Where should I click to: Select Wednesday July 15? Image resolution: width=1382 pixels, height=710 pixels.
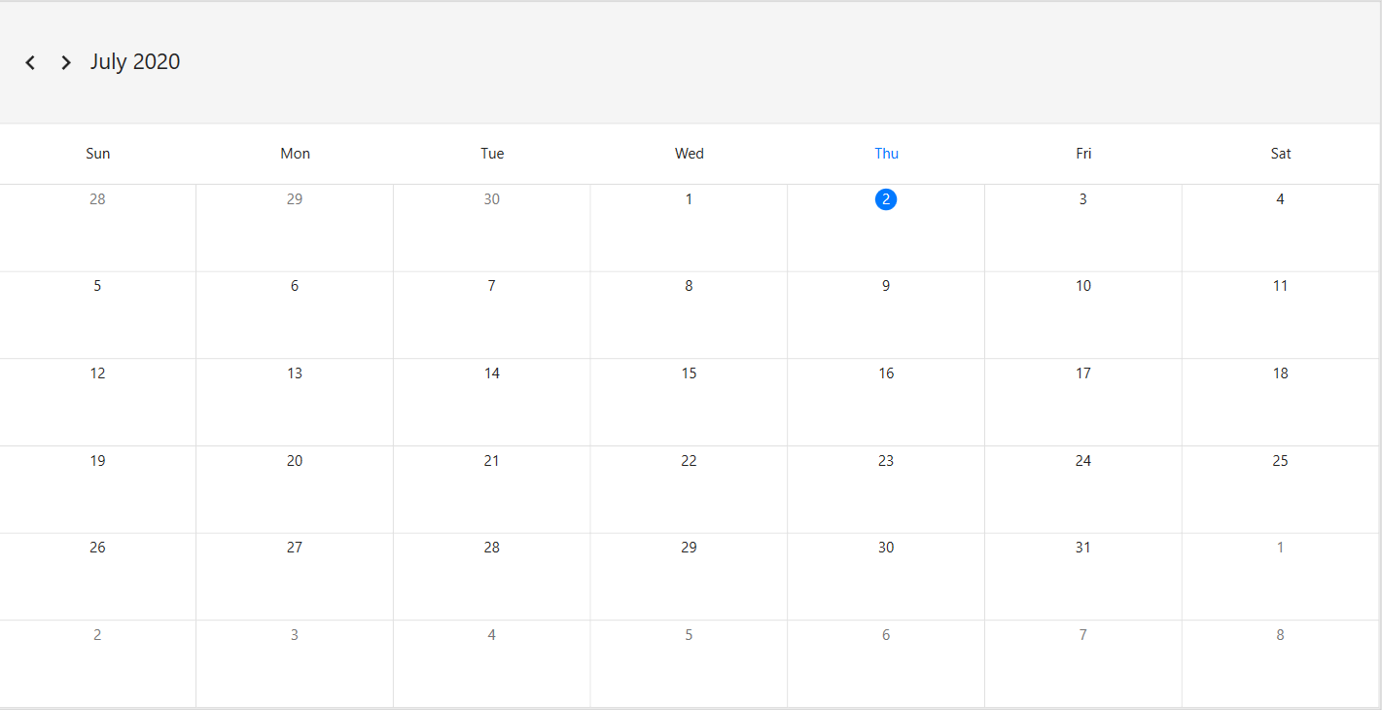pyautogui.click(x=689, y=402)
